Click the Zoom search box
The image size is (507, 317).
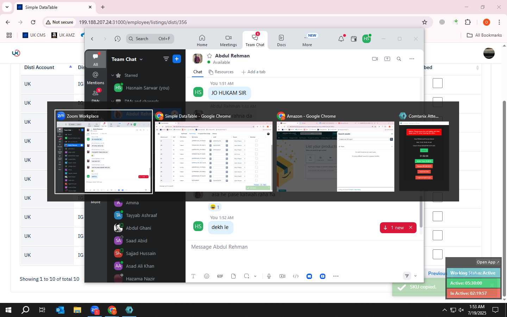(x=150, y=39)
